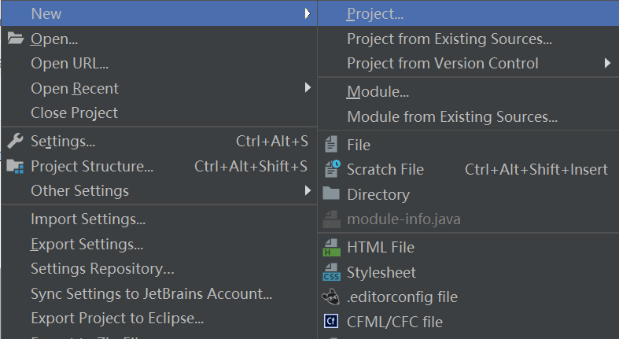Screen dimensions: 619x339
Task: Click the Stylesheet CSS icon
Action: 332,273
